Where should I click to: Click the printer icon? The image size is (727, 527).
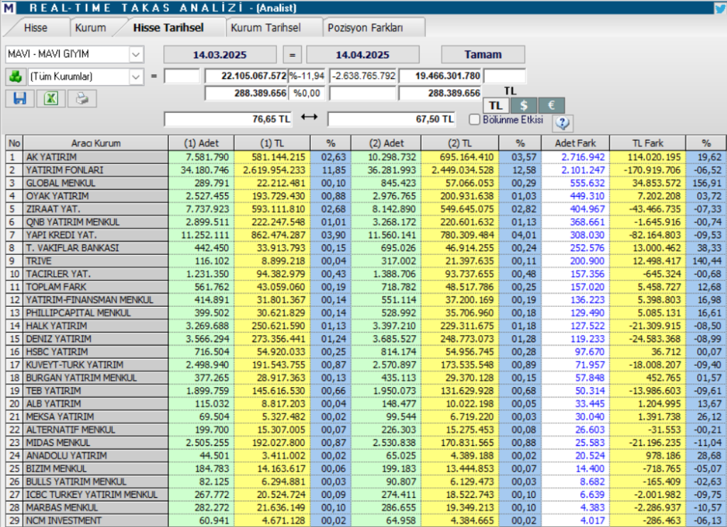click(82, 99)
